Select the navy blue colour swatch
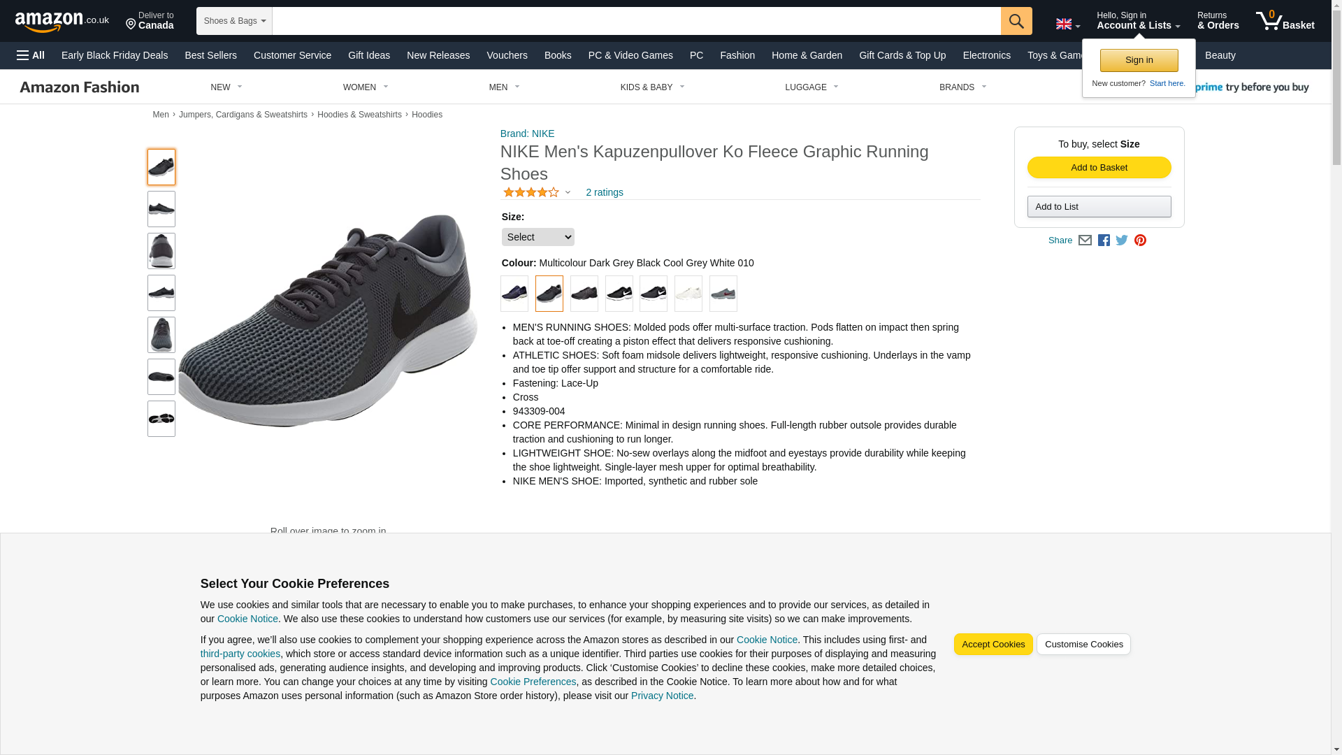Image resolution: width=1342 pixels, height=755 pixels. click(514, 294)
